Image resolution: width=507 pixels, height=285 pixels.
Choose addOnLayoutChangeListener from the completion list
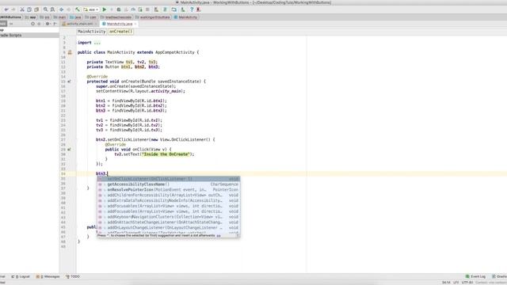pyautogui.click(x=169, y=228)
